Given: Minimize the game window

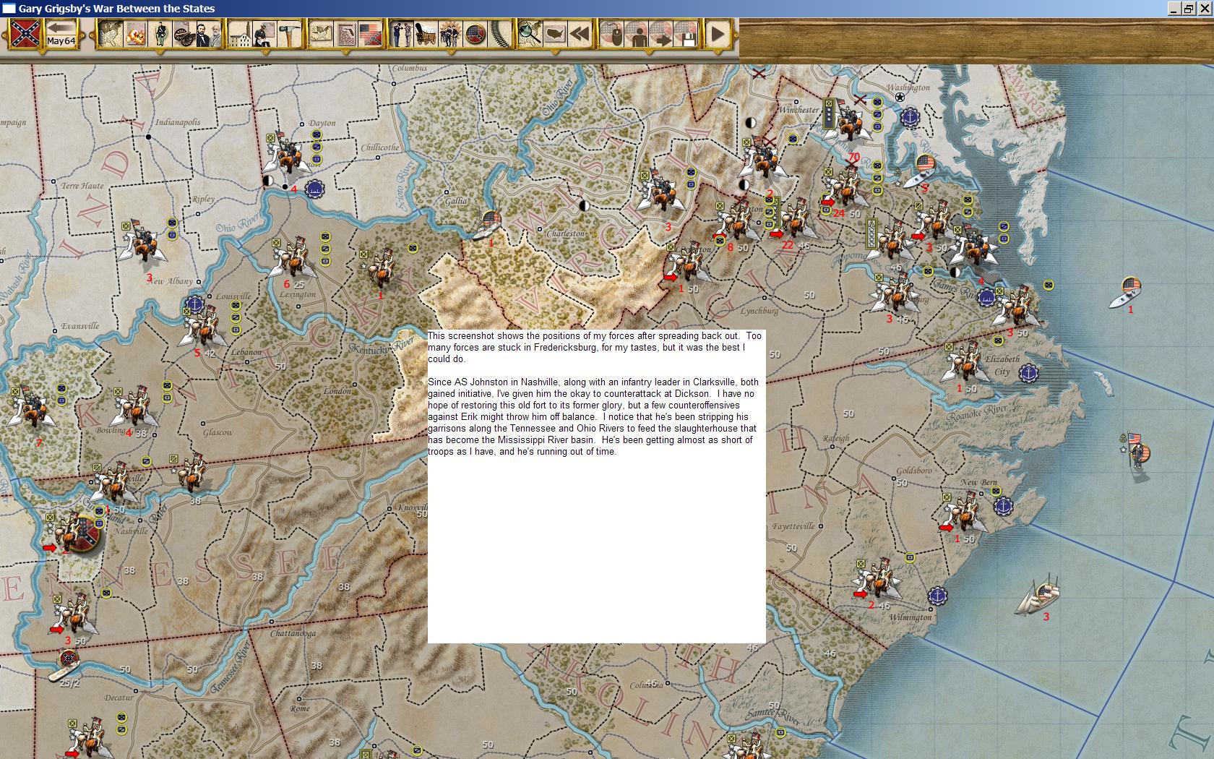Looking at the screenshot, I should (1174, 9).
